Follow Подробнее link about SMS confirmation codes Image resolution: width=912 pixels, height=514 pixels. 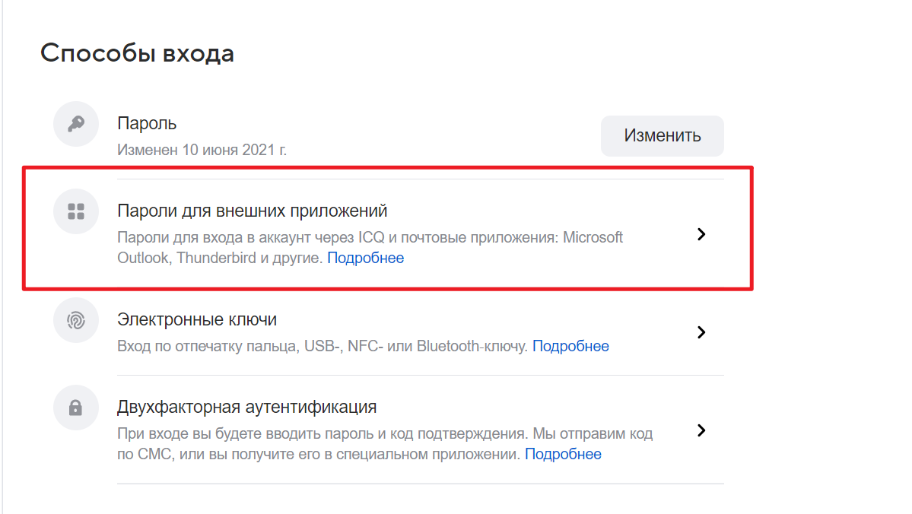click(563, 453)
